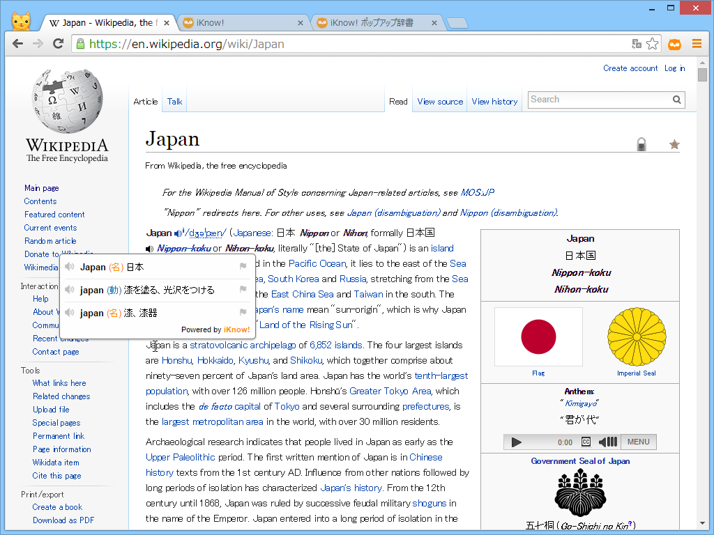Select the Article tab
The height and width of the screenshot is (535, 714).
145,102
